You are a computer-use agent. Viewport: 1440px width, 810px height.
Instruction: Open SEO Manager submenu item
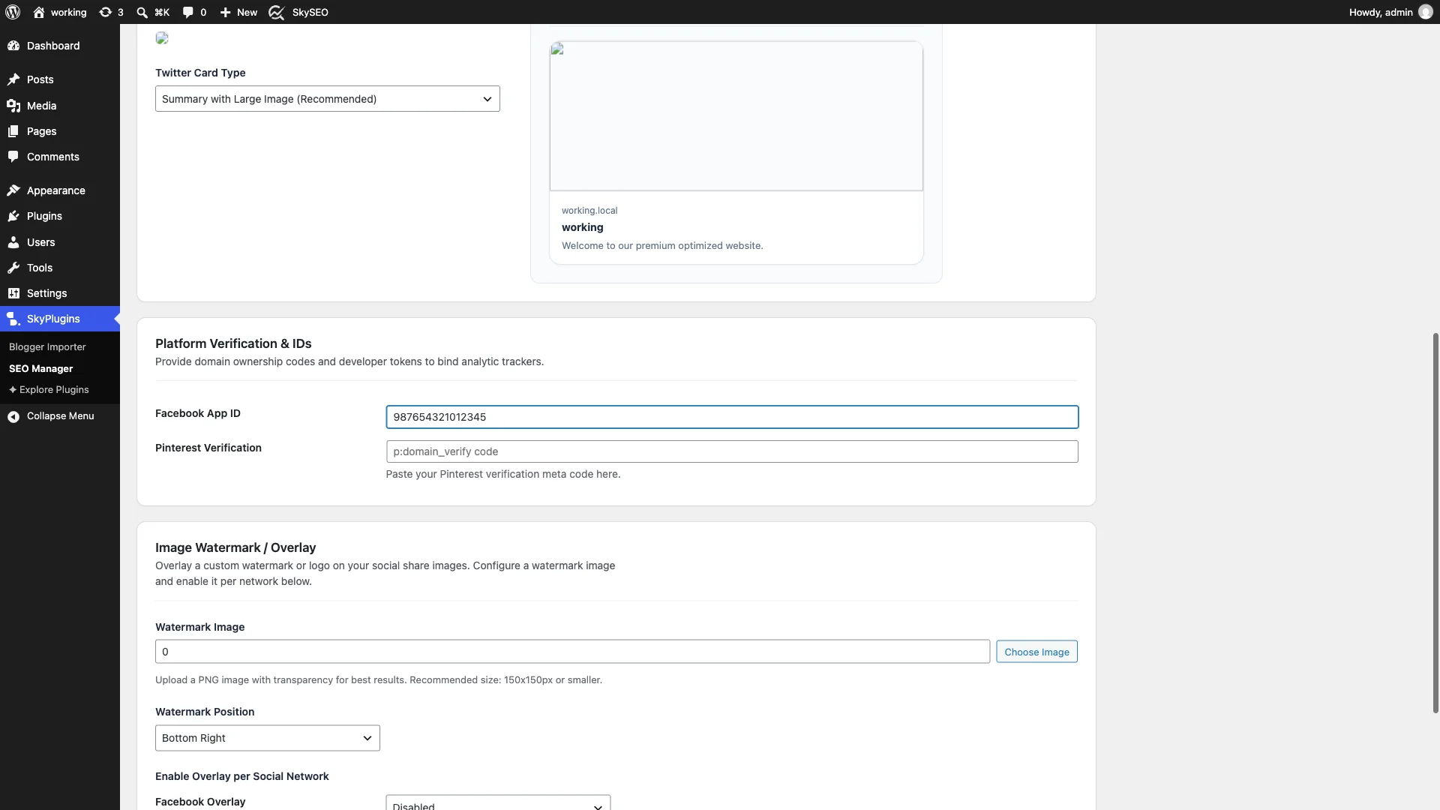tap(40, 368)
